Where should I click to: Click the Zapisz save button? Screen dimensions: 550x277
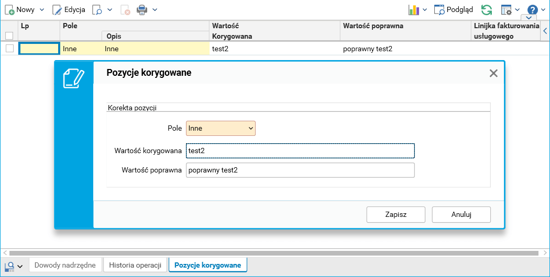click(x=396, y=215)
